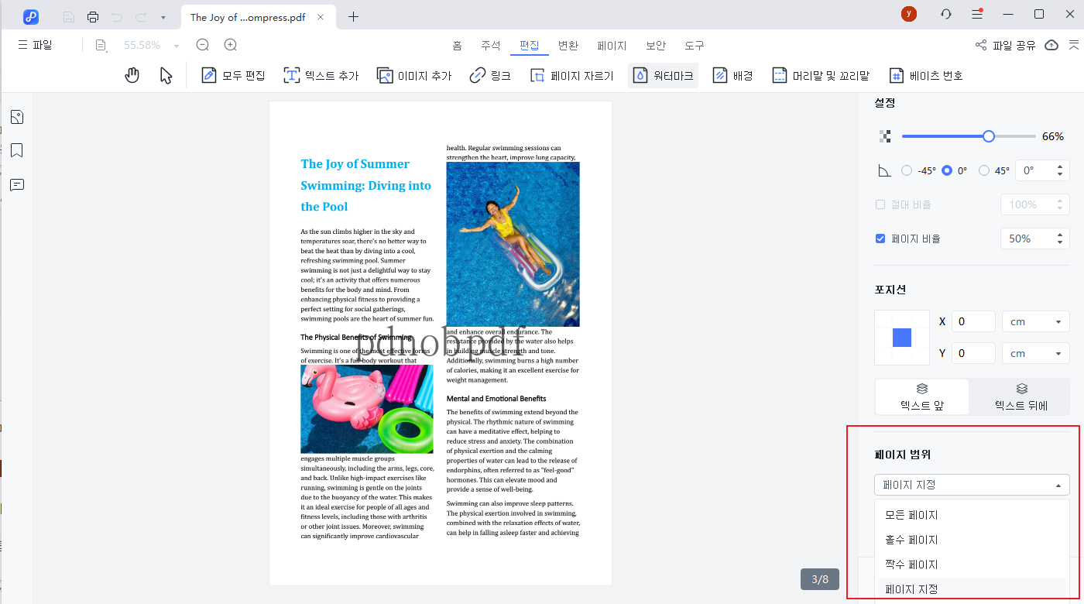This screenshot has height=604, width=1084.
Task: Expand the 페이지 지정 page range combo box
Action: coord(972,485)
